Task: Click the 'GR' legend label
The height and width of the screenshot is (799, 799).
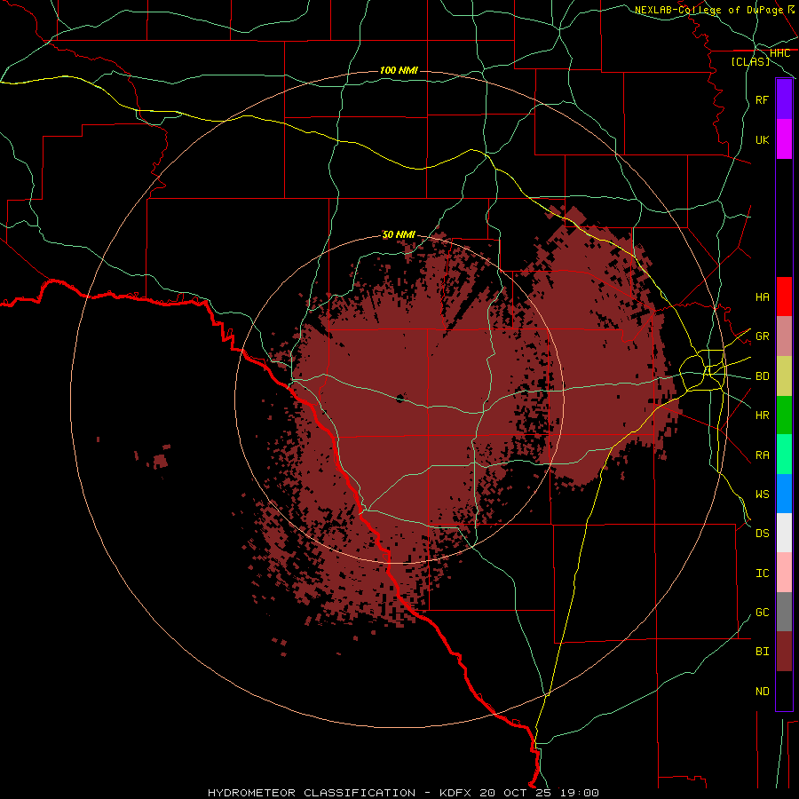Action: click(x=762, y=336)
